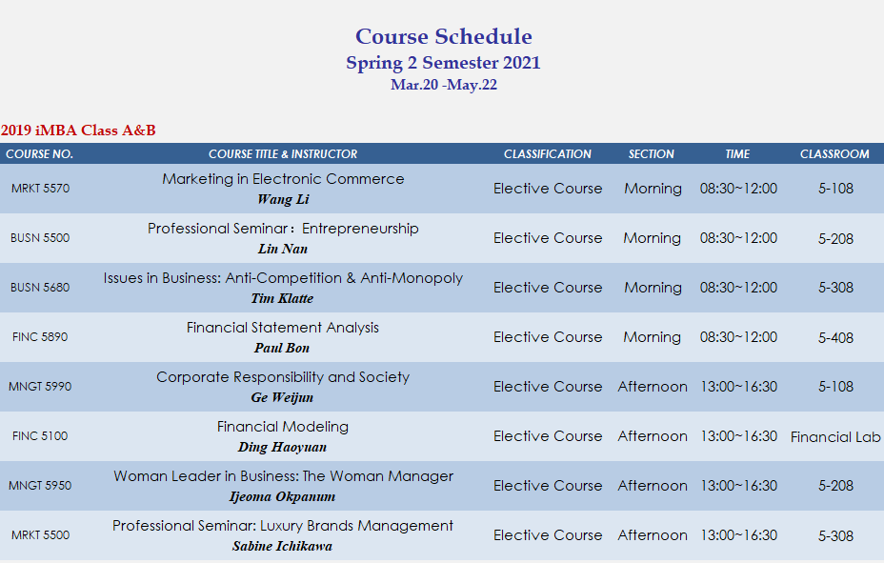The image size is (884, 563).
Task: Click Financial Modeling course title
Action: (283, 427)
